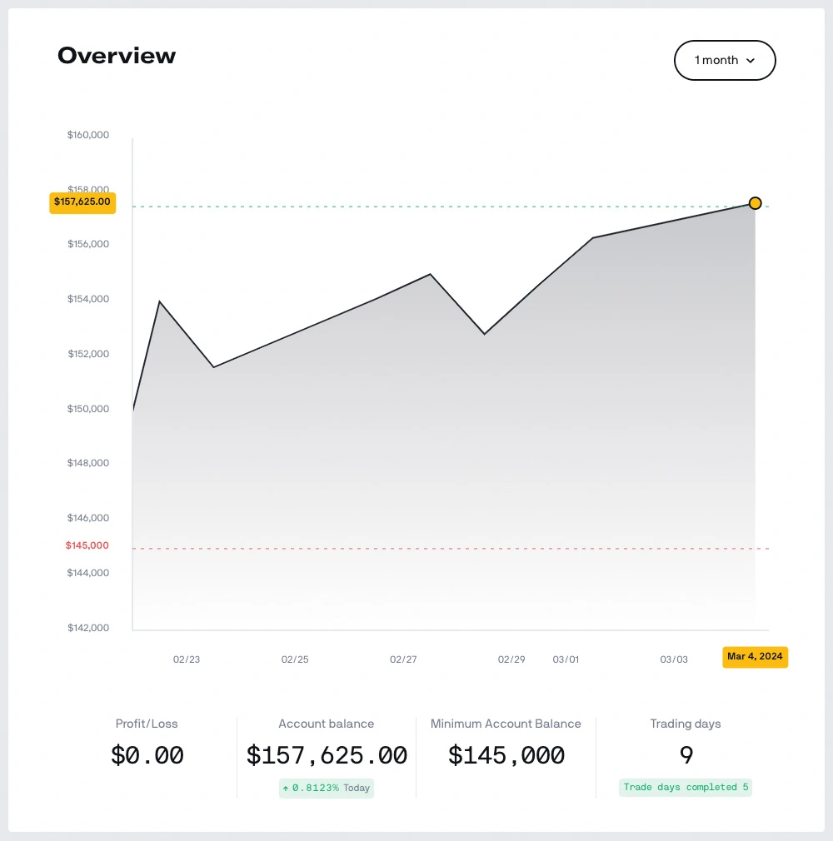Click the 02/25 date axis label
Viewport: 833px width, 841px height.
295,659
